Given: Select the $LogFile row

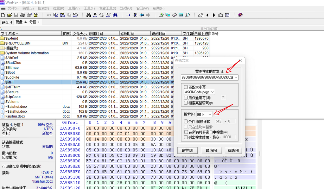Looking at the screenshot, I should tap(87, 77).
